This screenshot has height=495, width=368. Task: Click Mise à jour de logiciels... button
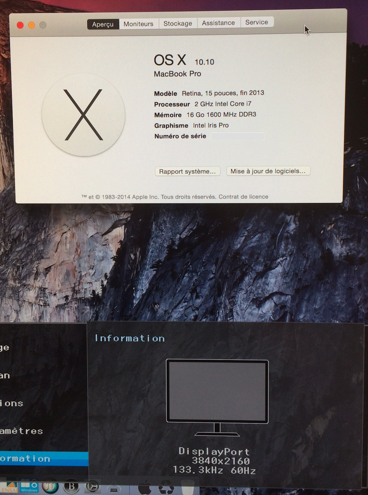point(268,171)
